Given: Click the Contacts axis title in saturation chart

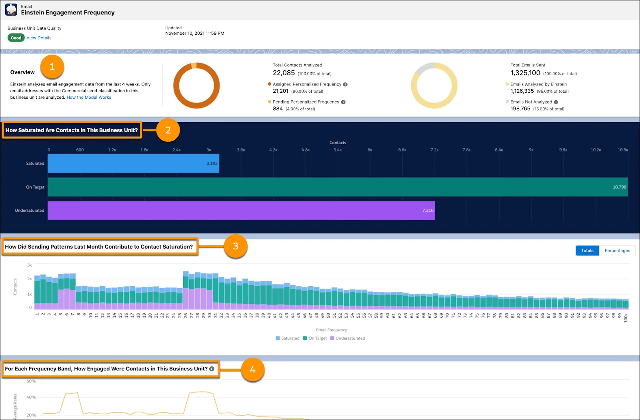Looking at the screenshot, I should click(338, 143).
